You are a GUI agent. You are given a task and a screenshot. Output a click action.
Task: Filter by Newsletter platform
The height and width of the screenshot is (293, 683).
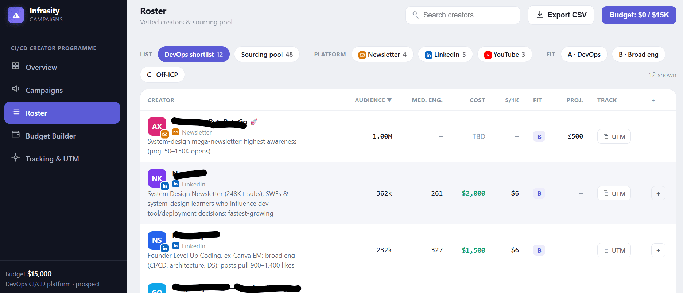[383, 54]
